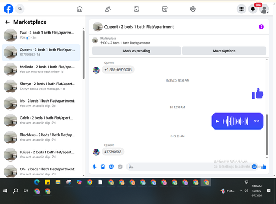276x204 pixels.
Task: Open the Facebook logo home link
Action: (8, 9)
